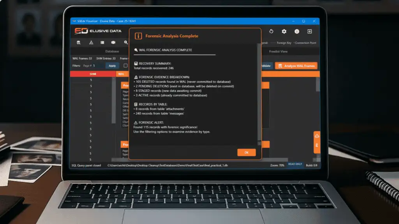Click the search magnifier icon in the toolbar
This screenshot has width=399, height=224.
click(x=126, y=43)
